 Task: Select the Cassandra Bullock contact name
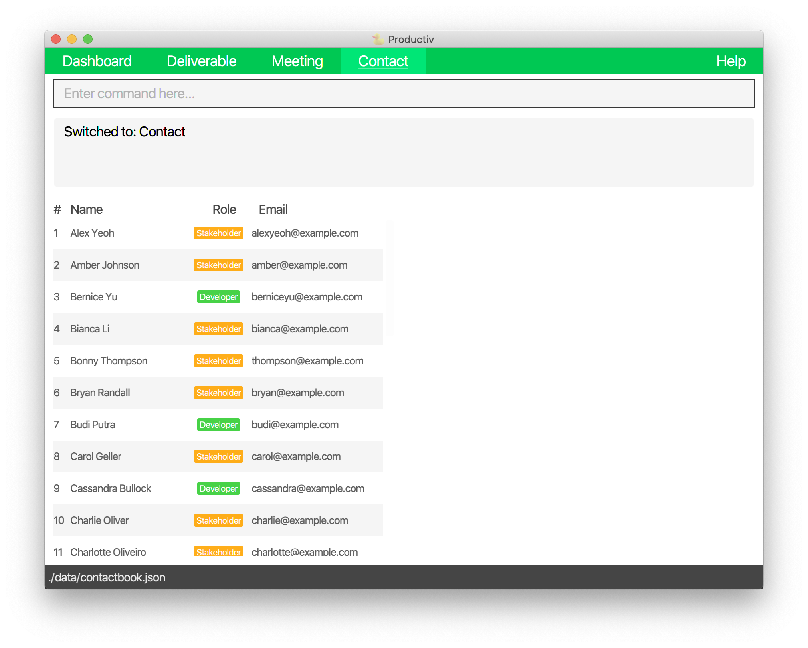111,488
